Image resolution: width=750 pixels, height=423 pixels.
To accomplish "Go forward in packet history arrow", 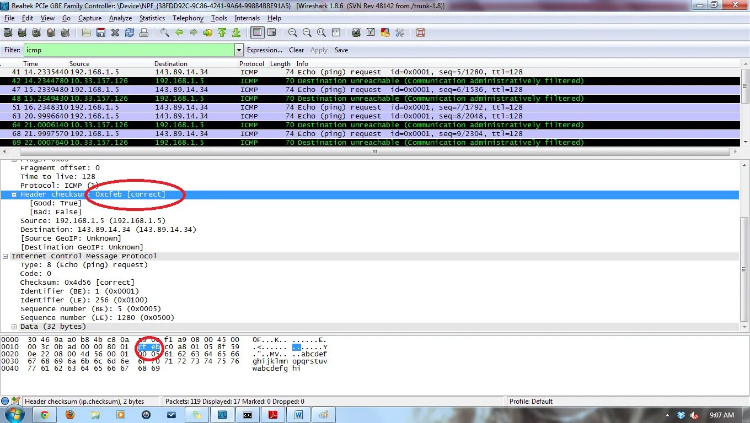I will pos(194,32).
